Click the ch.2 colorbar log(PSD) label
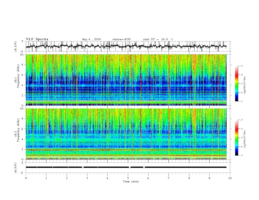The width and height of the screenshot is (259, 200). [x=245, y=139]
